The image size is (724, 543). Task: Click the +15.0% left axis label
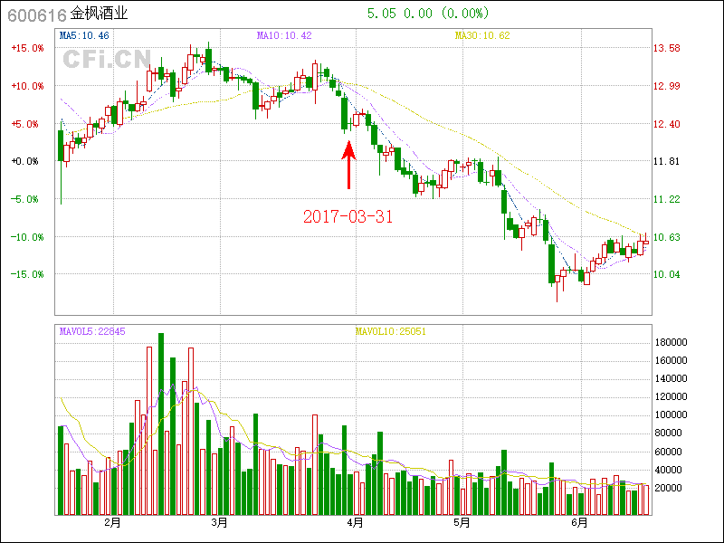[x=27, y=48]
